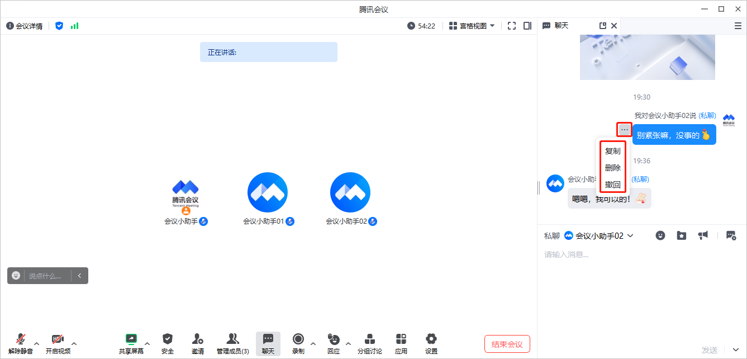This screenshot has width=747, height=359.
Task: Expand audio options next to 解除静音
Action: click(x=37, y=343)
